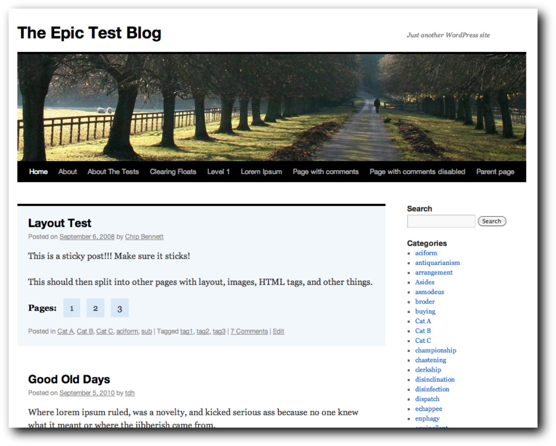Focus the sidebar search text field

pos(441,221)
